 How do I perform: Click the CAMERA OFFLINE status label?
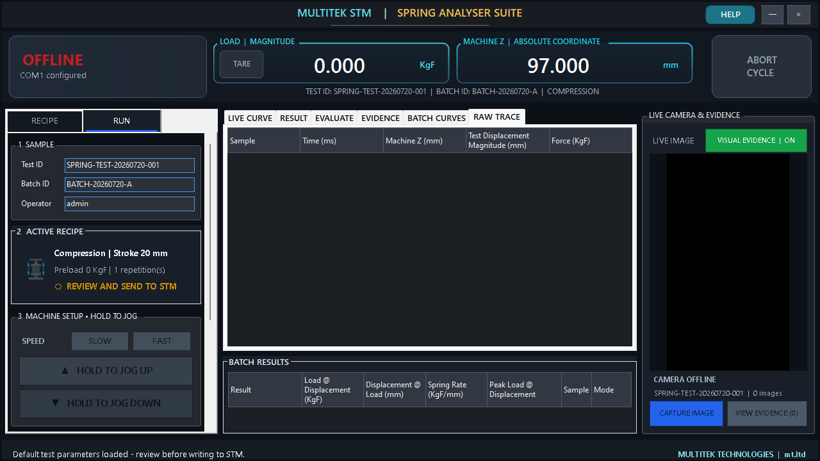(x=685, y=380)
